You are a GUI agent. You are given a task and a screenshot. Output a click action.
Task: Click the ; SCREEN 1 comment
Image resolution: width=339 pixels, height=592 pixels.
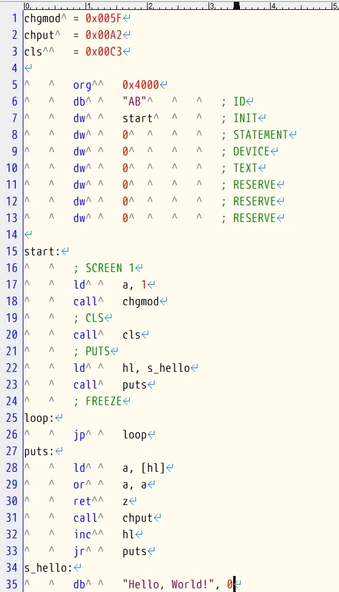[x=104, y=268]
